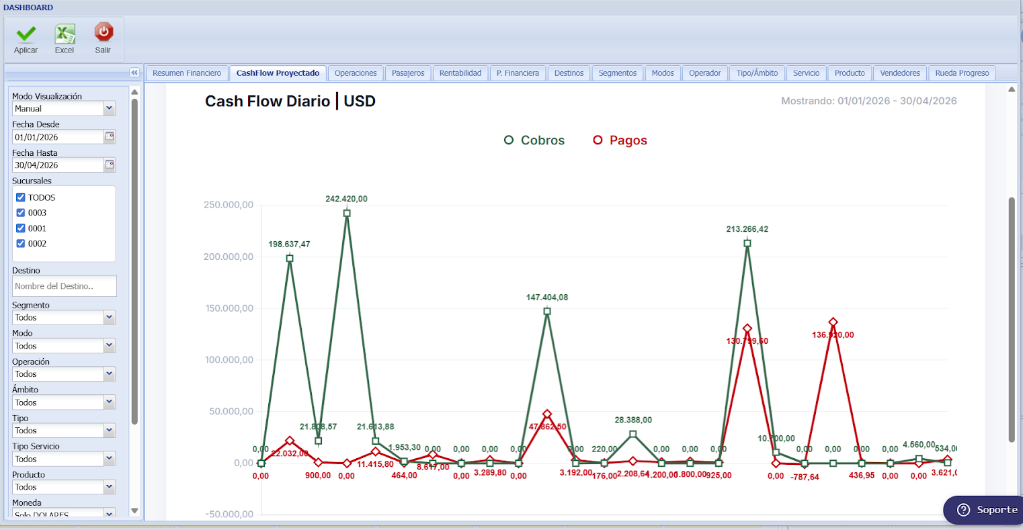Screen dimensions: 1023x530
Task: Open the Fecha Desde calendar picker icon
Action: (110, 136)
